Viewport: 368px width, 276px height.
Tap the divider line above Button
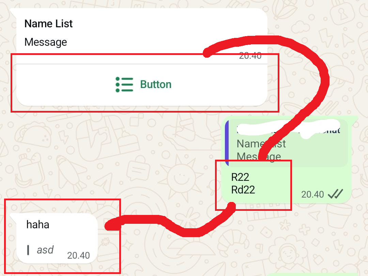point(142,64)
